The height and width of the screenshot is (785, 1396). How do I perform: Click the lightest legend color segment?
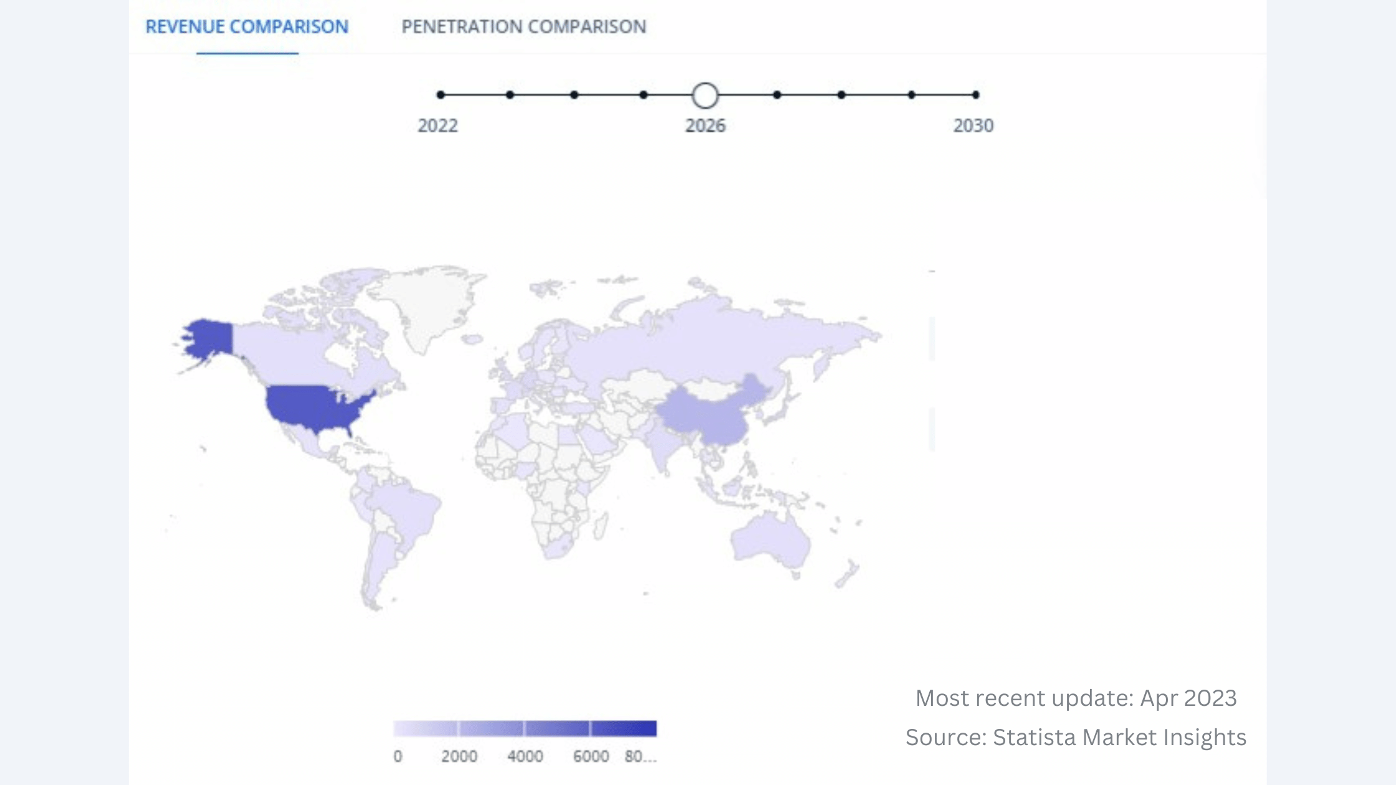[x=425, y=728]
